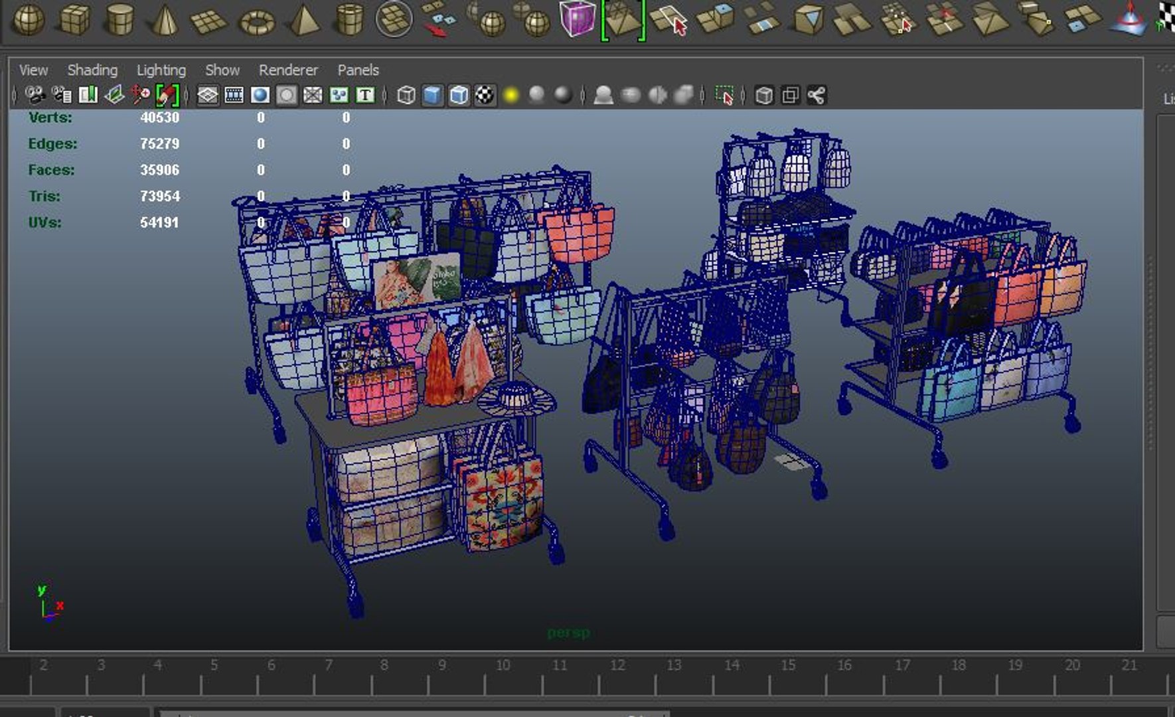Screen dimensions: 1175x717
Task: Toggle the safe title T icon
Action: pyautogui.click(x=365, y=95)
